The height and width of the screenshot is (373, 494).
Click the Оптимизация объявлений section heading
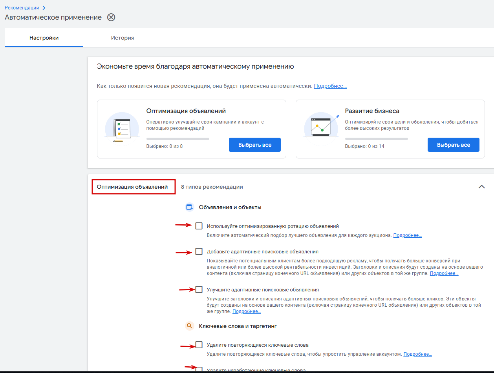click(132, 187)
